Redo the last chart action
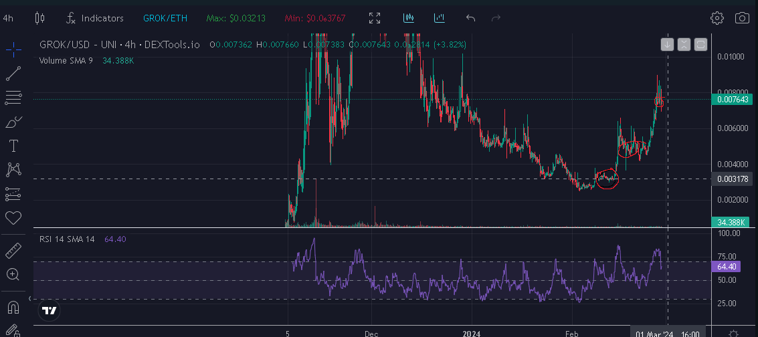The image size is (758, 337). click(496, 18)
